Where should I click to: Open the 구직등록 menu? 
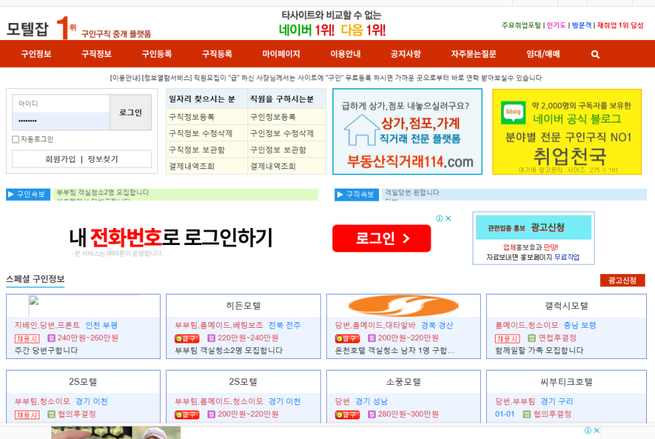point(217,54)
